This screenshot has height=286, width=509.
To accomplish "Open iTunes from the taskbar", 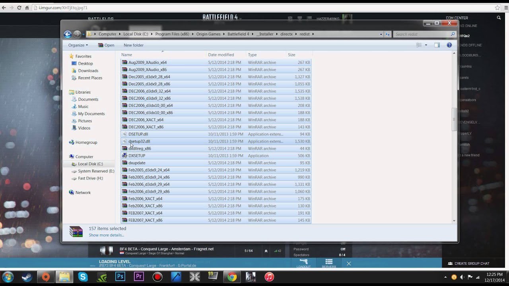I will (x=269, y=277).
